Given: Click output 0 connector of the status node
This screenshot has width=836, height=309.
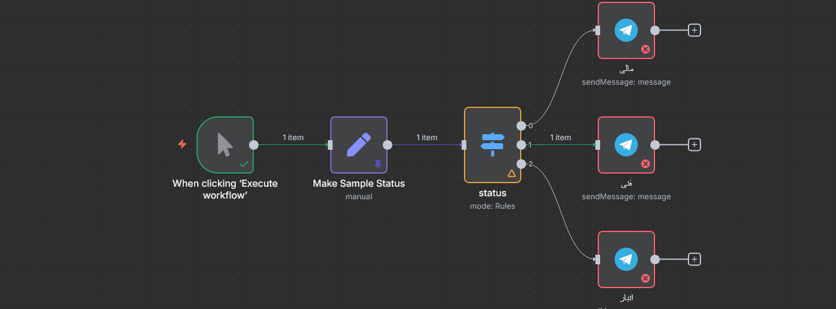Looking at the screenshot, I should point(521,125).
